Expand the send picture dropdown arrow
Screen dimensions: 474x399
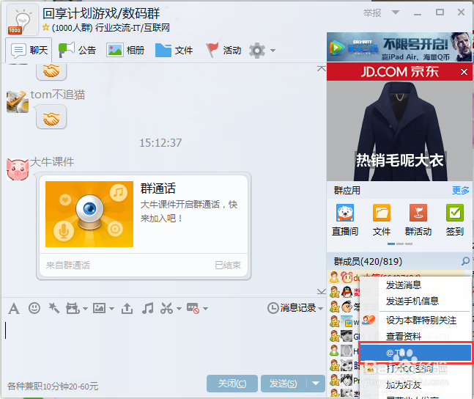pyautogui.click(x=111, y=309)
